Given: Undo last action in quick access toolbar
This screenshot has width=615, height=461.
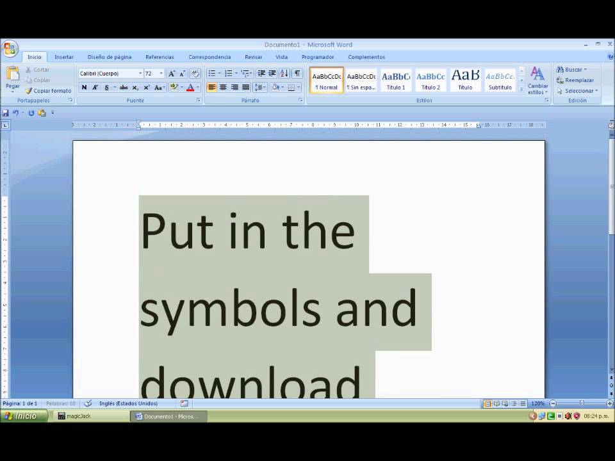Looking at the screenshot, I should click(15, 113).
